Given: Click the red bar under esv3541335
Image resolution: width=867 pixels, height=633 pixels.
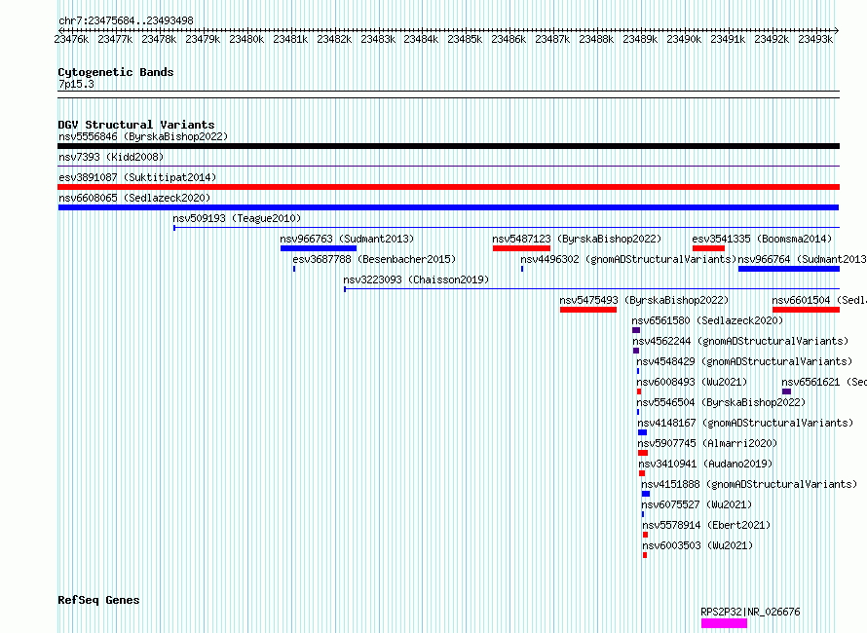Looking at the screenshot, I should 708,248.
